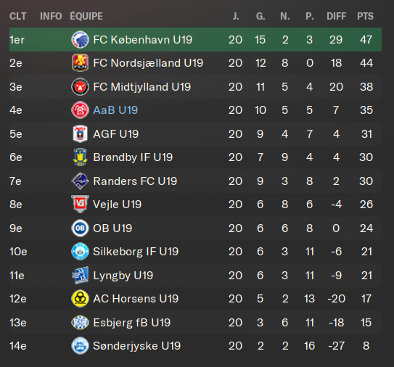Sort by the CLT position header

click(x=18, y=17)
